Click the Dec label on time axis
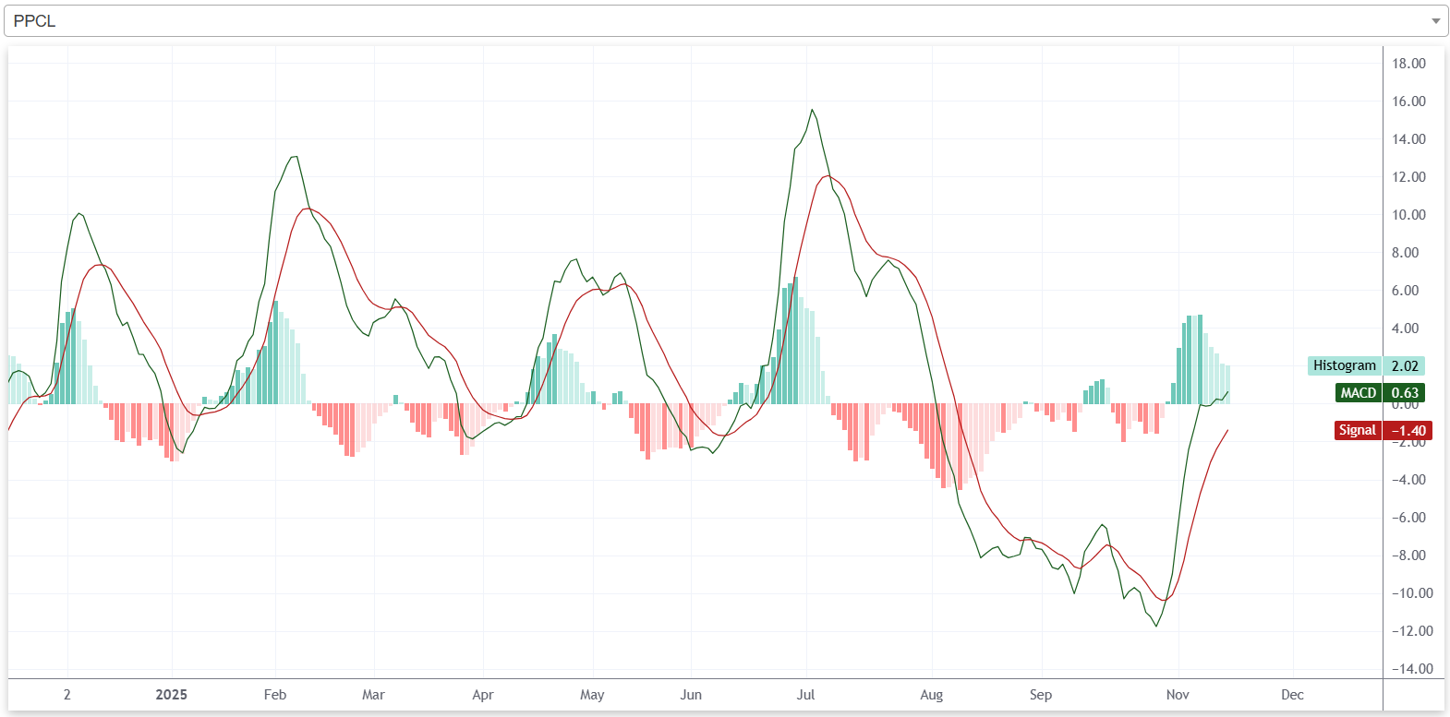1450x717 pixels. [x=1292, y=695]
